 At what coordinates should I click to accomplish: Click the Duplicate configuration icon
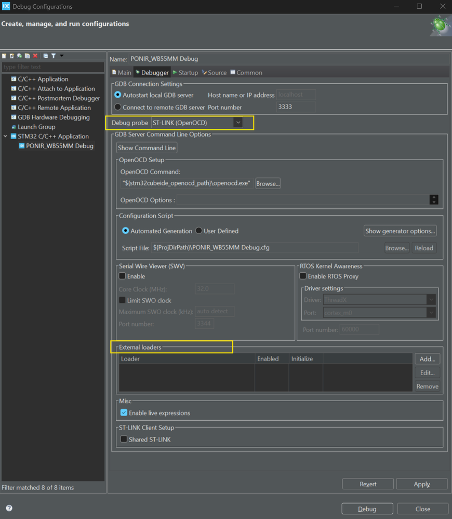coord(27,56)
